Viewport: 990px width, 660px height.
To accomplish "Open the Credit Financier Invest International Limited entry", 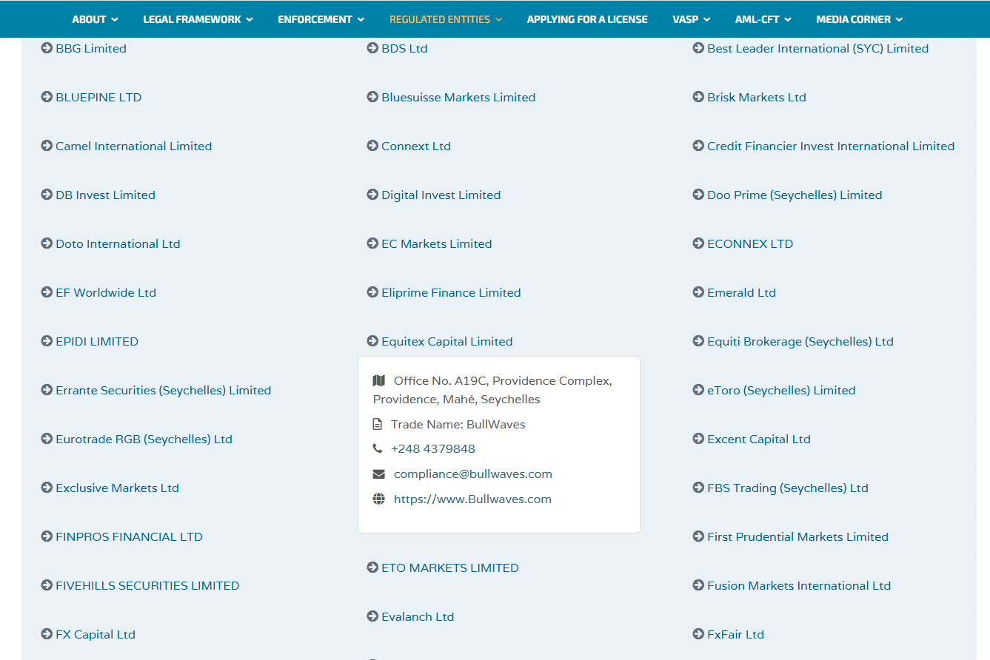I will click(x=831, y=146).
